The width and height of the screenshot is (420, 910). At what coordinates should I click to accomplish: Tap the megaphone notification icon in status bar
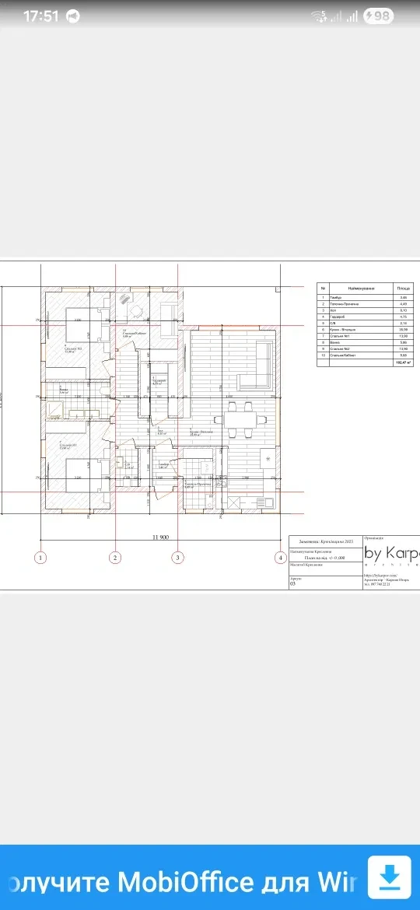(73, 16)
